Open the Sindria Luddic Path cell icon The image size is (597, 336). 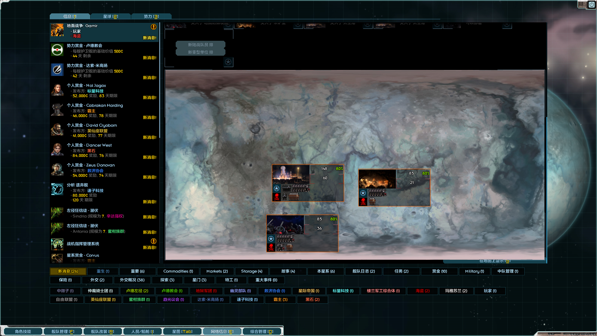tap(57, 213)
